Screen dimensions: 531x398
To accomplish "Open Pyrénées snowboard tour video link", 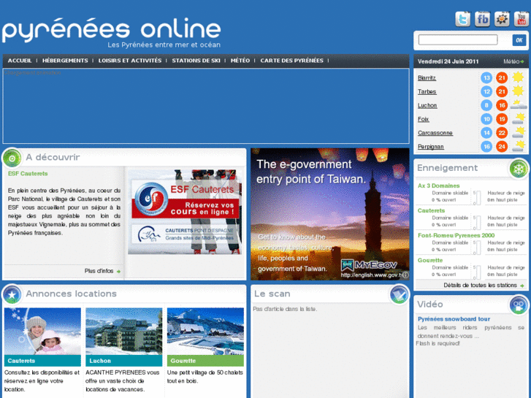I will (x=454, y=319).
